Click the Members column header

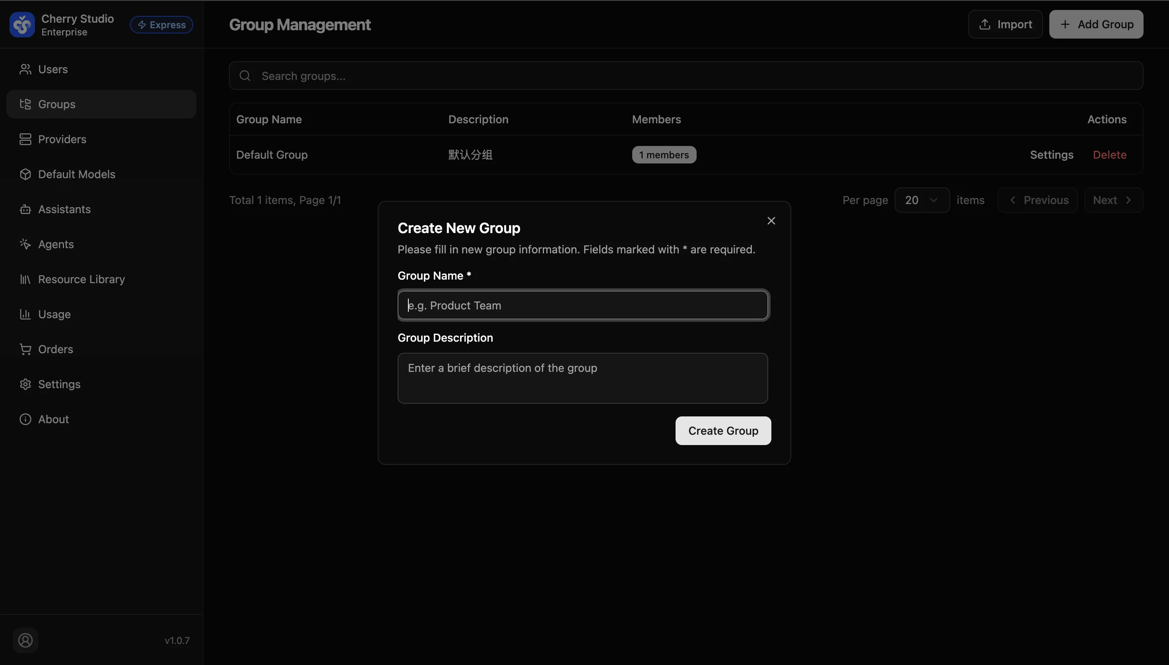pos(656,119)
